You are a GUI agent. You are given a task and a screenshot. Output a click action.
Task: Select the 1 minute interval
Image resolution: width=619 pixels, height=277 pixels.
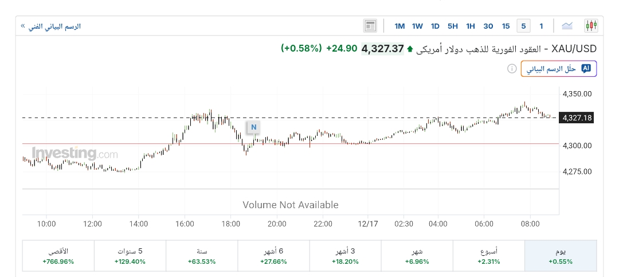click(x=541, y=26)
